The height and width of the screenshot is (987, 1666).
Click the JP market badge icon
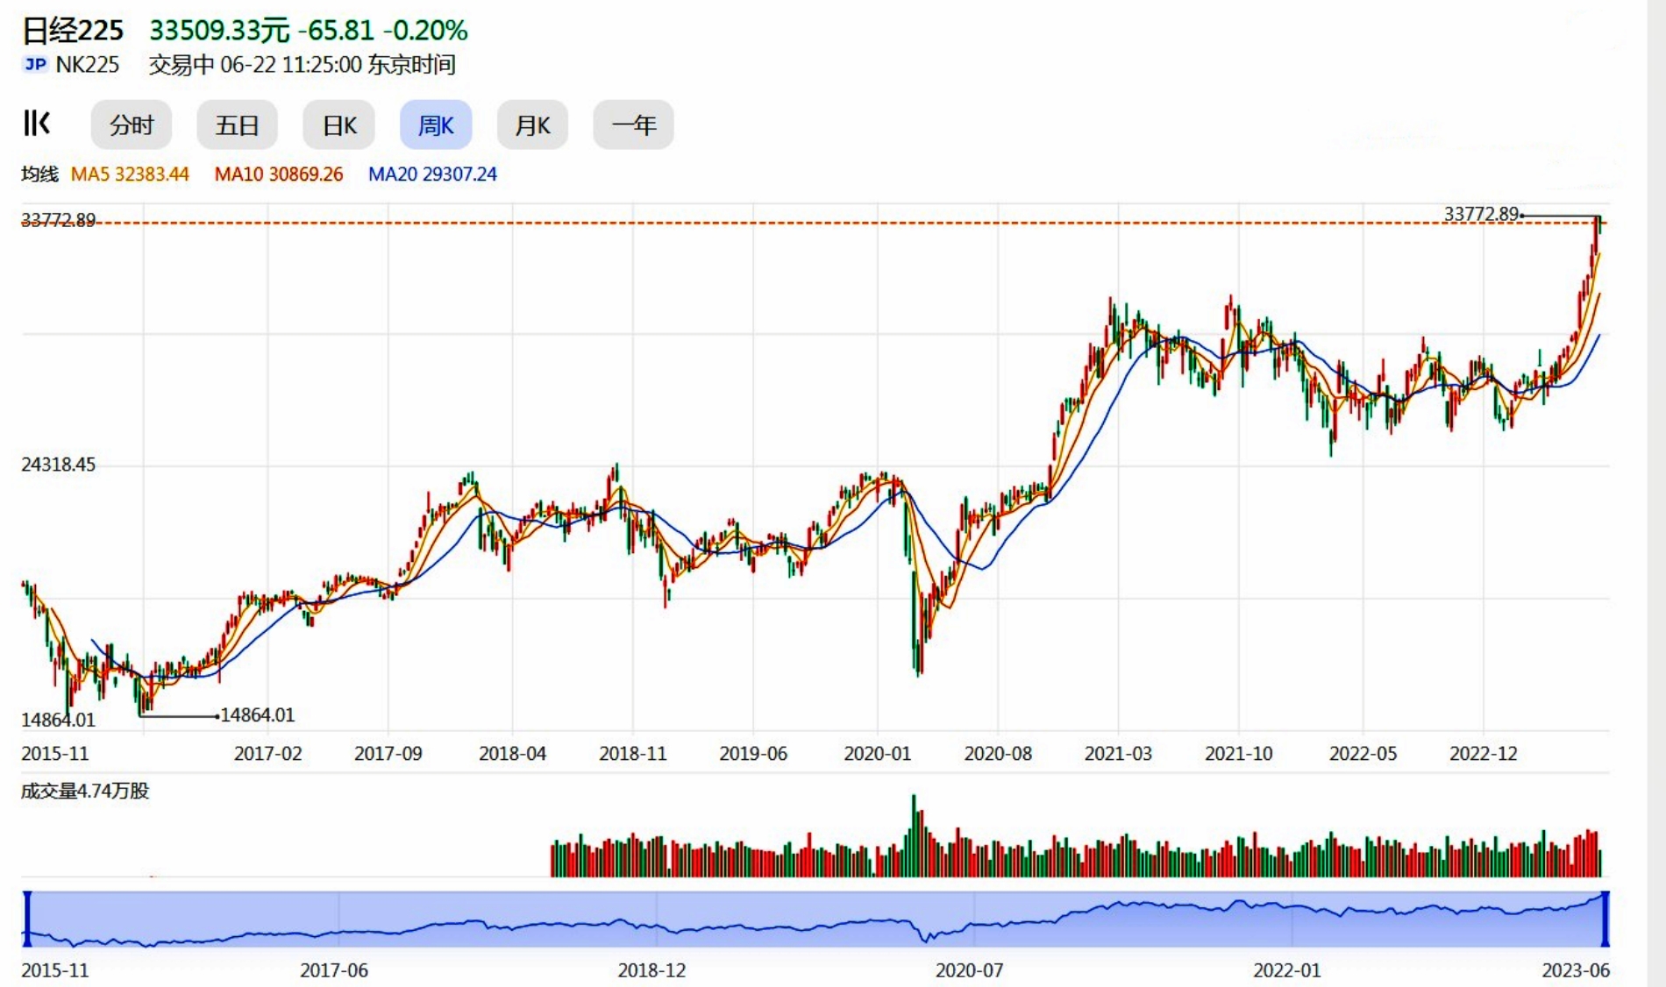point(35,64)
